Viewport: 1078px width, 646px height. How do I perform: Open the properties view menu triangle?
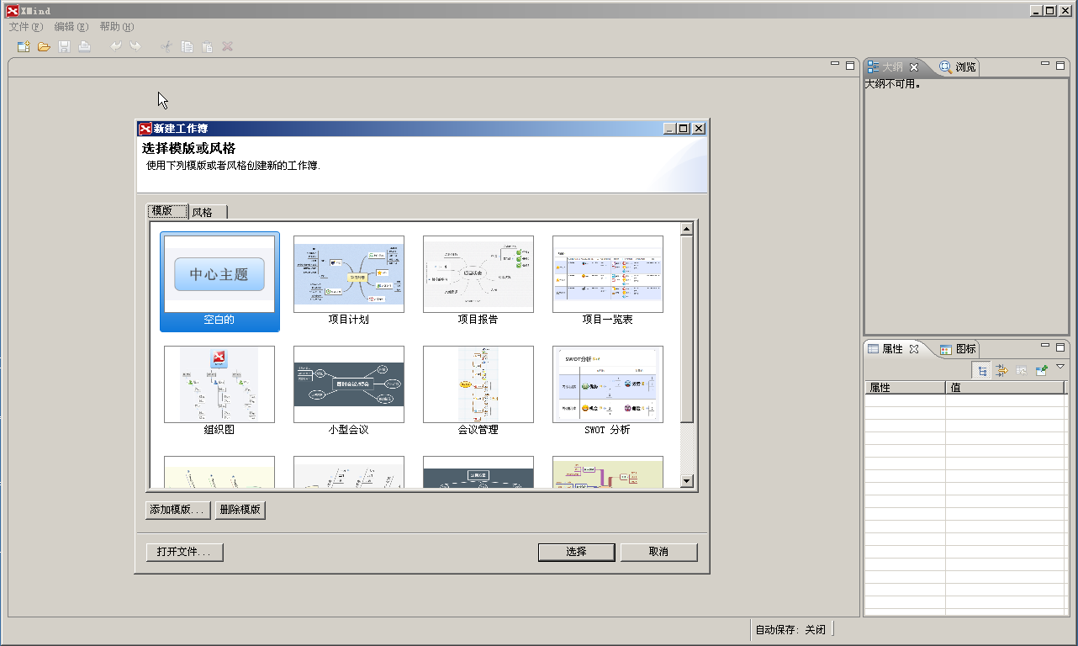pyautogui.click(x=1060, y=367)
